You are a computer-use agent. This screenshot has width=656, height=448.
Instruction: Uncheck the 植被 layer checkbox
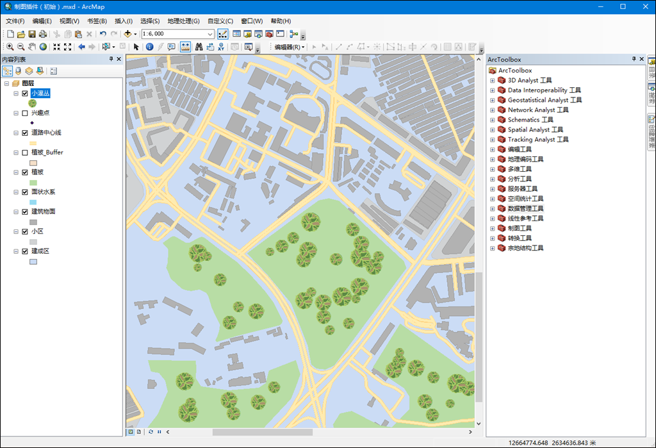25,172
